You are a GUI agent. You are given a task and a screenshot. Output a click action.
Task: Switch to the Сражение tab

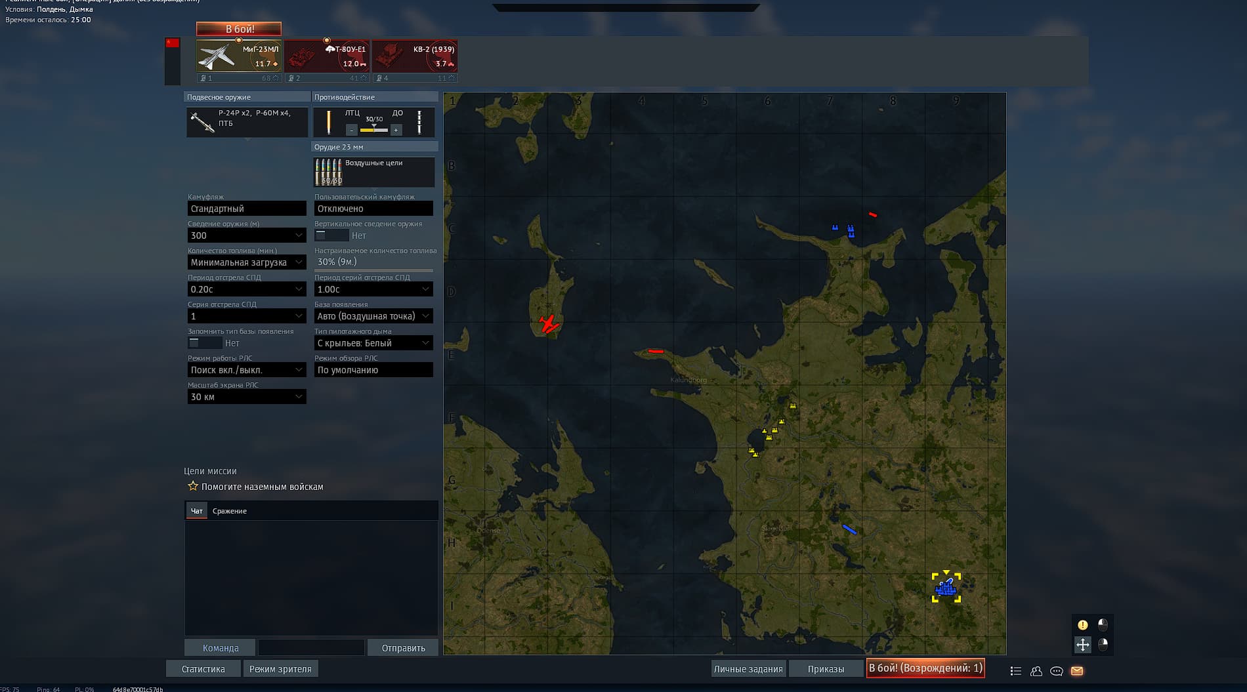click(x=230, y=511)
